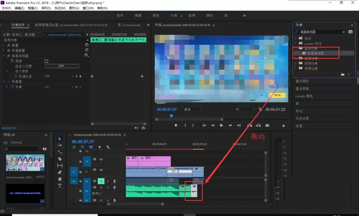Click the voice-over record mic on track A1
Screen dimensions: 359x216
click(x=114, y=181)
